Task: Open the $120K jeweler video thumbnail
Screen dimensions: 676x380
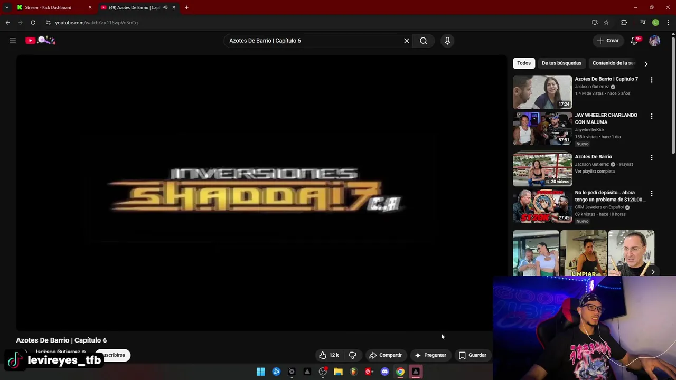Action: (x=542, y=206)
